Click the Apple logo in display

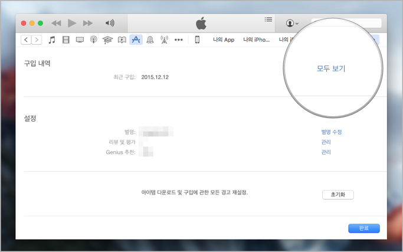point(201,23)
